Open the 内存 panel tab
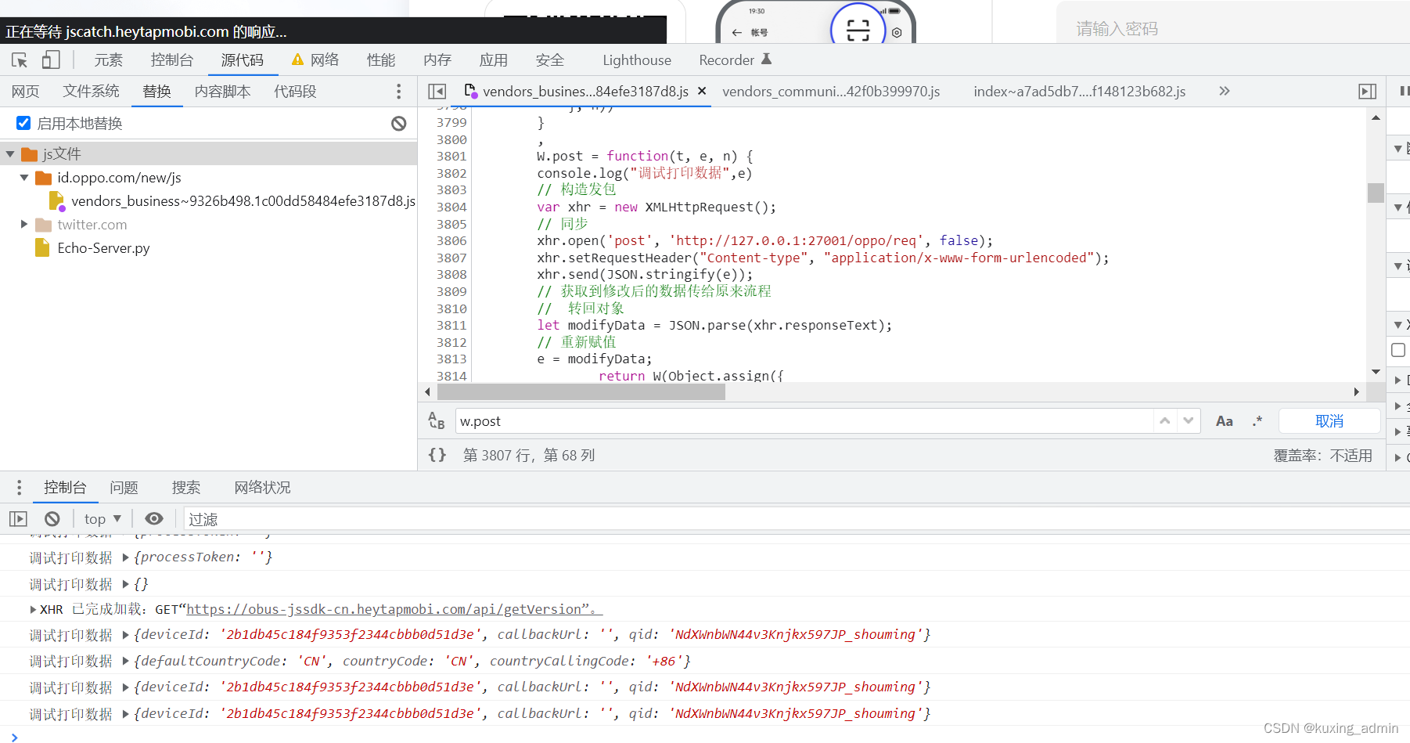Screen dimensions: 1410x743 (437, 60)
